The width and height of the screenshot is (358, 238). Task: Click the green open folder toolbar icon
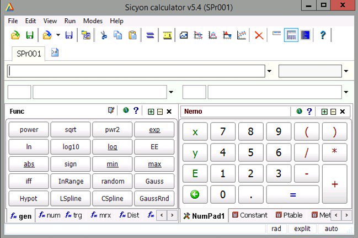pos(15,35)
